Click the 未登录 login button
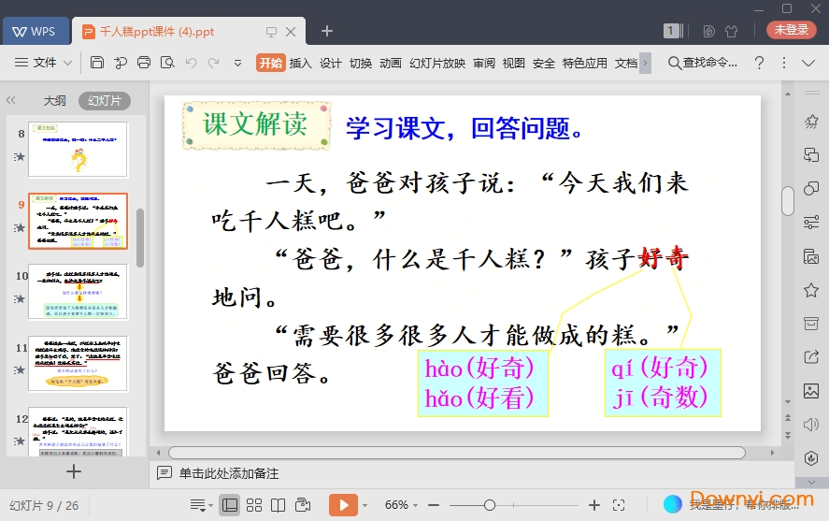The width and height of the screenshot is (829, 521). [791, 30]
